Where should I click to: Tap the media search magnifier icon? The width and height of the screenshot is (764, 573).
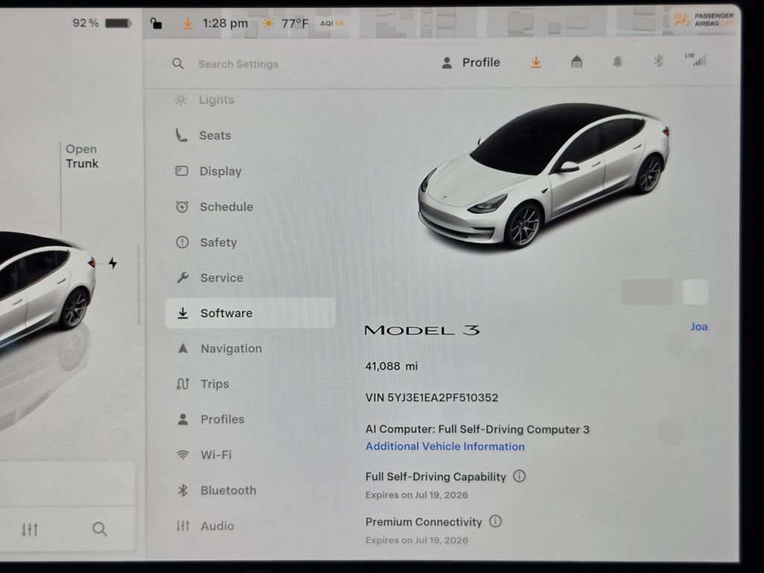tap(99, 529)
